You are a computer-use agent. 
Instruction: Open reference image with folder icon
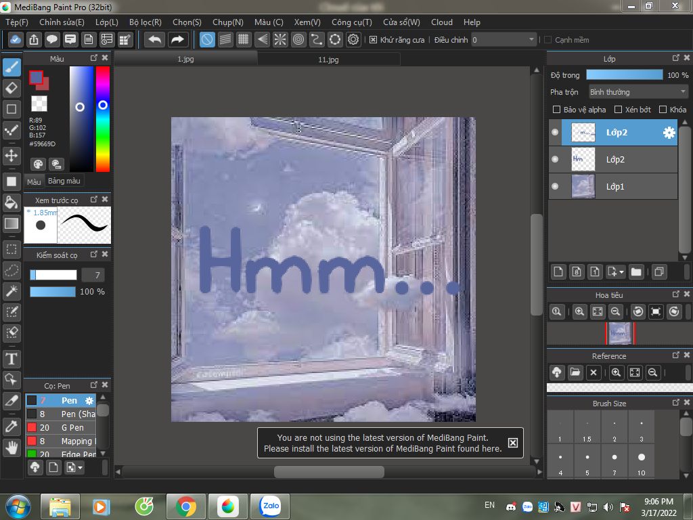pos(575,372)
